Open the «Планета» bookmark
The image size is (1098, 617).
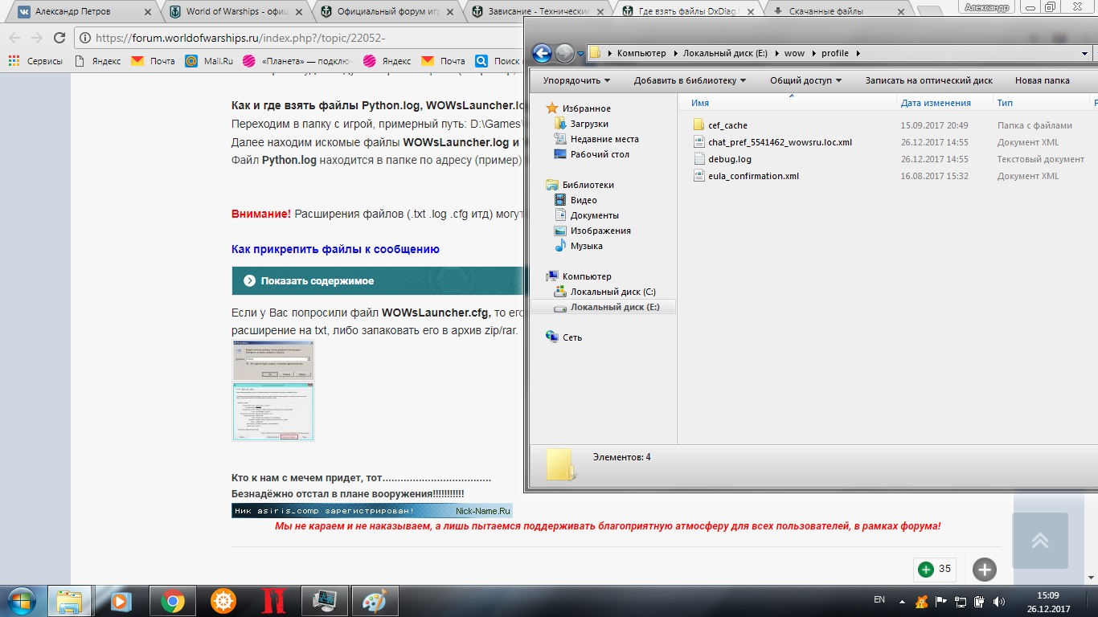click(297, 61)
